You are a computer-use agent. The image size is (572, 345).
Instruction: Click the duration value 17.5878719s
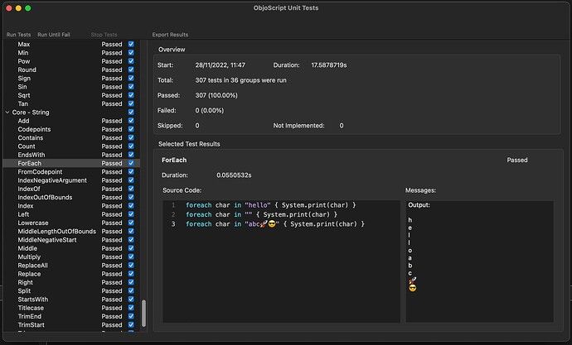[x=328, y=65]
